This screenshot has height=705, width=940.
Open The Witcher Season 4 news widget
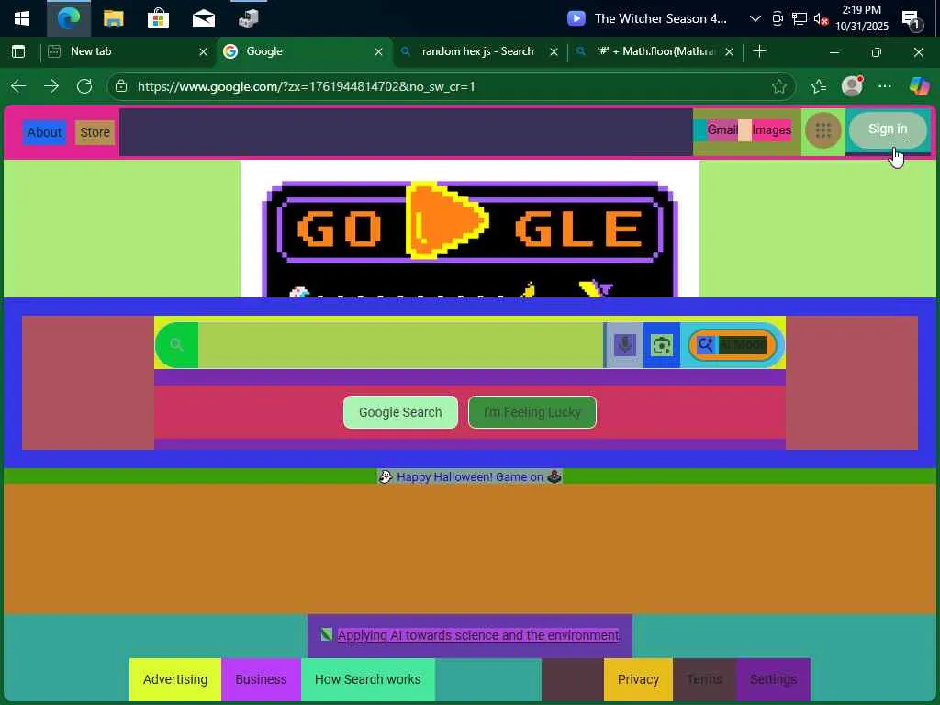647,18
